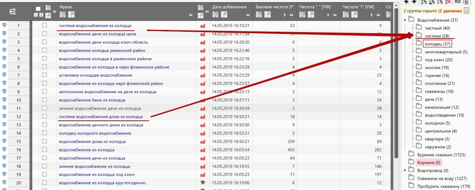Check the box in row 12

click(45, 116)
